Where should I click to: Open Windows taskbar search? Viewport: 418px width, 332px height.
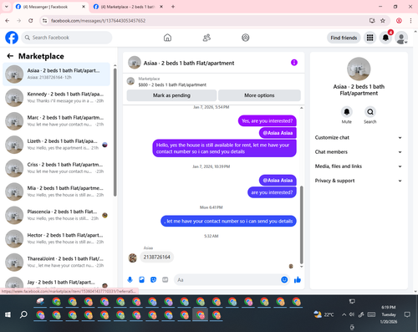(23, 314)
